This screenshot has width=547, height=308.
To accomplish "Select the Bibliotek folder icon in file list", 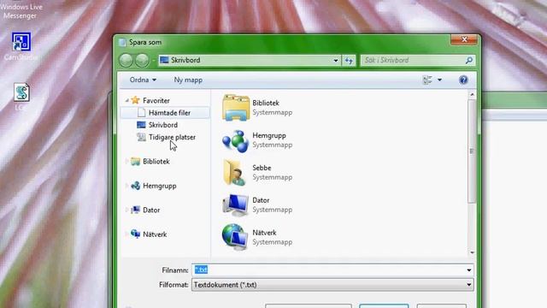I will pyautogui.click(x=236, y=108).
